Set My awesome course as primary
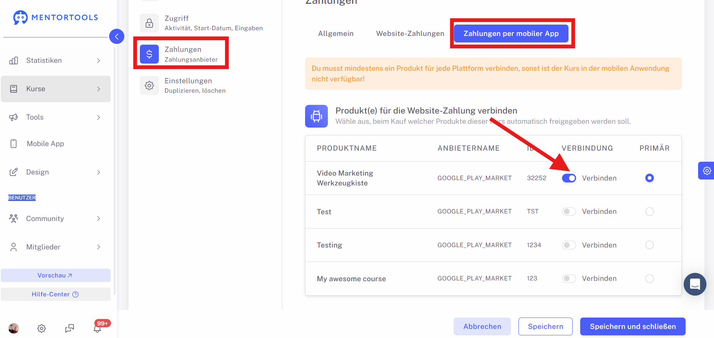 point(650,279)
